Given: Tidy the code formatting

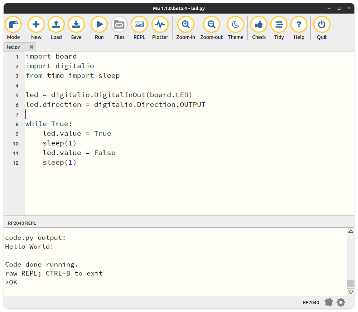Looking at the screenshot, I should tap(279, 25).
